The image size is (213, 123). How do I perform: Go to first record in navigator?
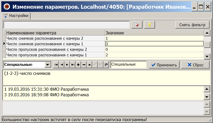(56, 65)
